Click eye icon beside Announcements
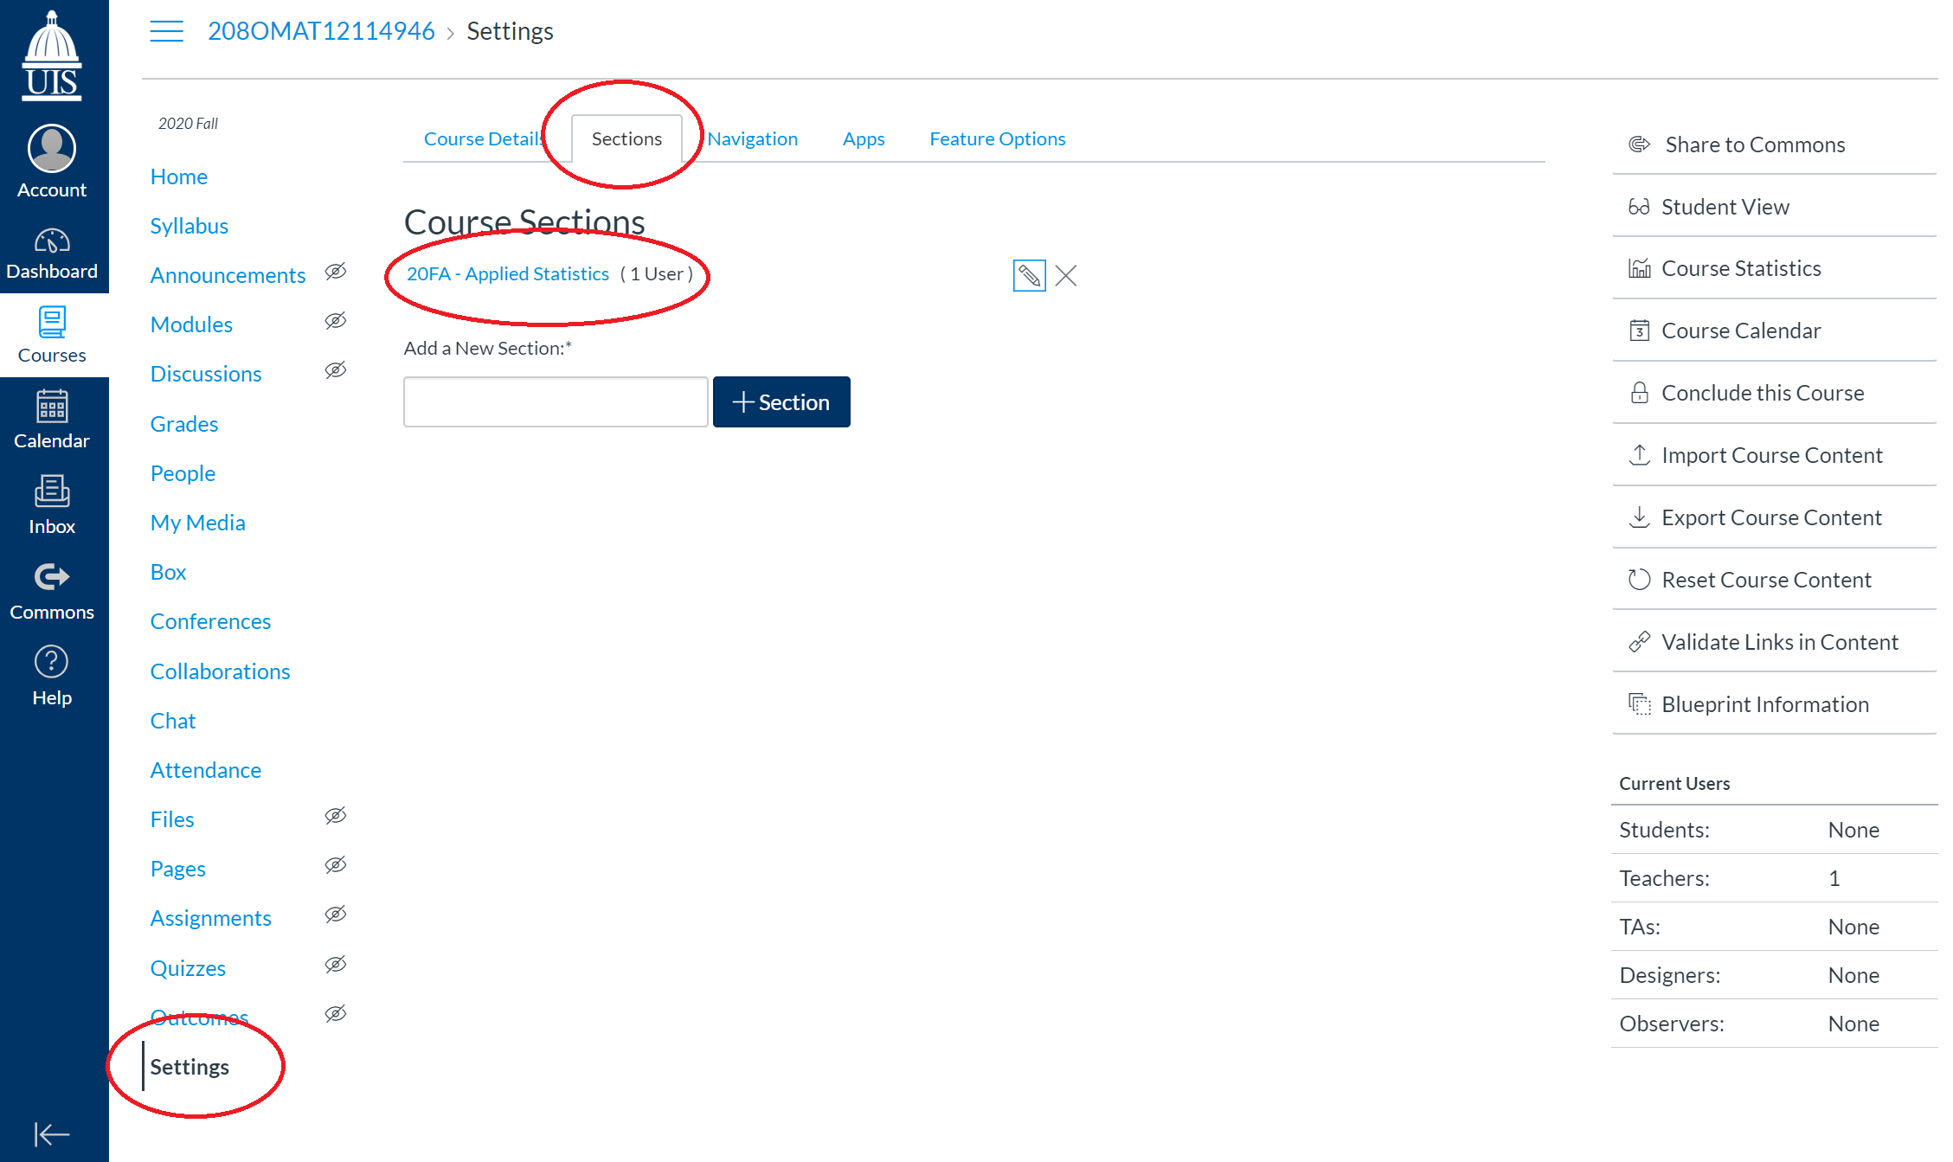The height and width of the screenshot is (1162, 1953). (336, 272)
